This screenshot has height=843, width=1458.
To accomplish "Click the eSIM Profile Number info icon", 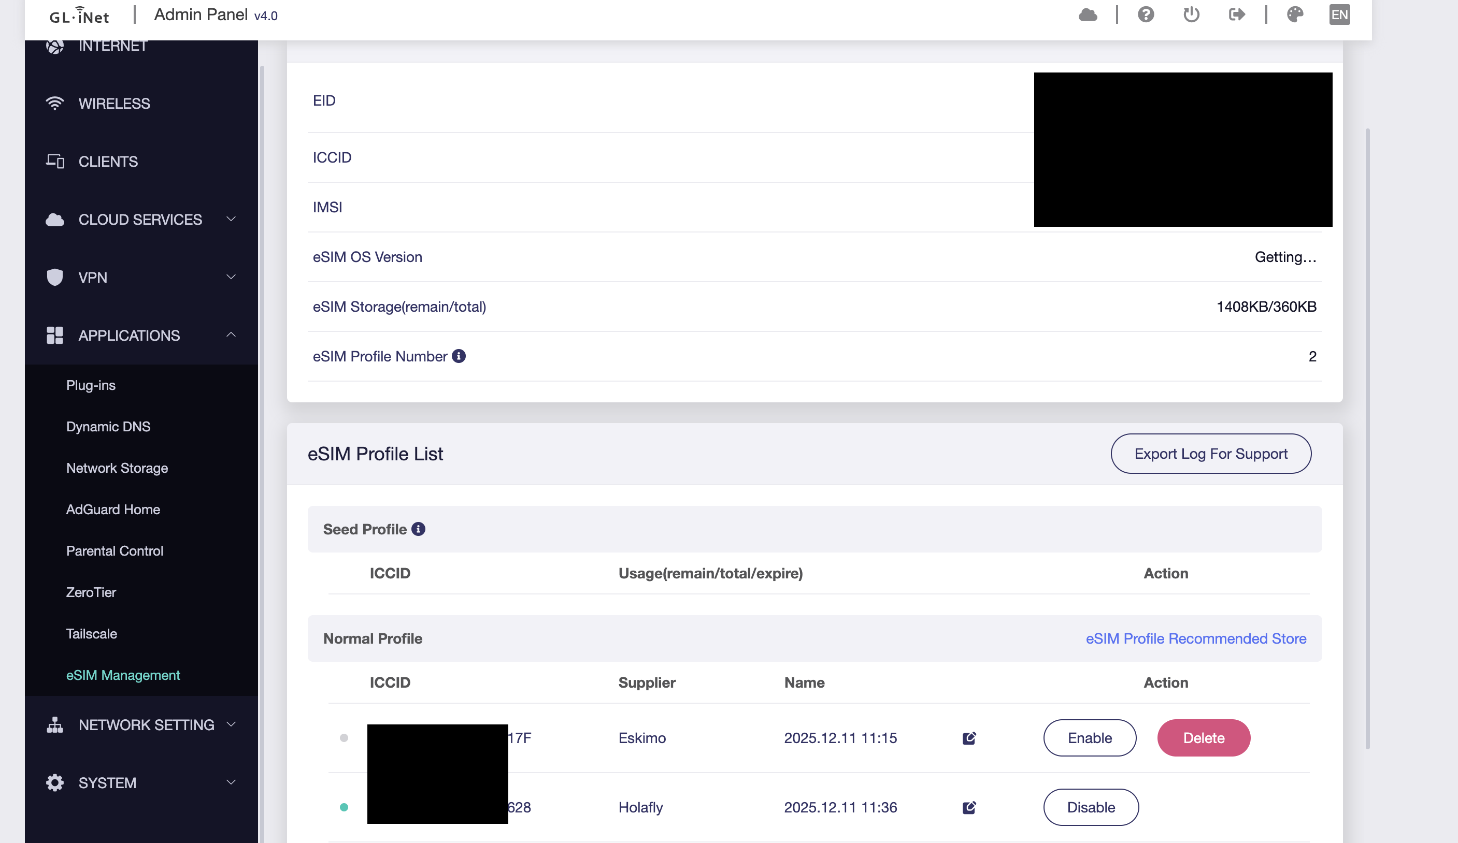I will tap(459, 356).
